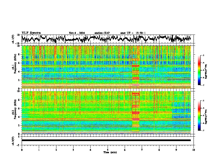Click the ch.2 color scale bar
Screen dimensions: 218x168
pos(199,116)
